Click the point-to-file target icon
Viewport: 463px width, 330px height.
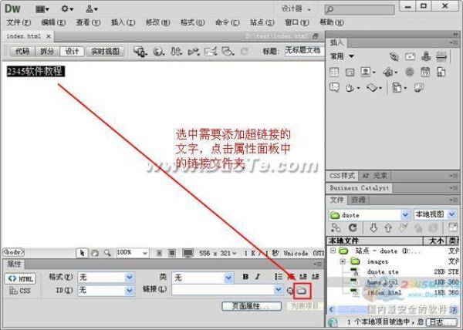point(290,291)
